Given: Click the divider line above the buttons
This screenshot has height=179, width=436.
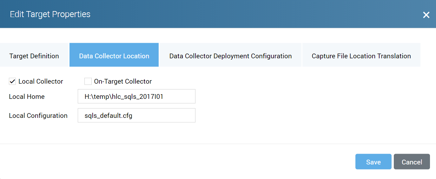Looking at the screenshot, I should coord(218,144).
